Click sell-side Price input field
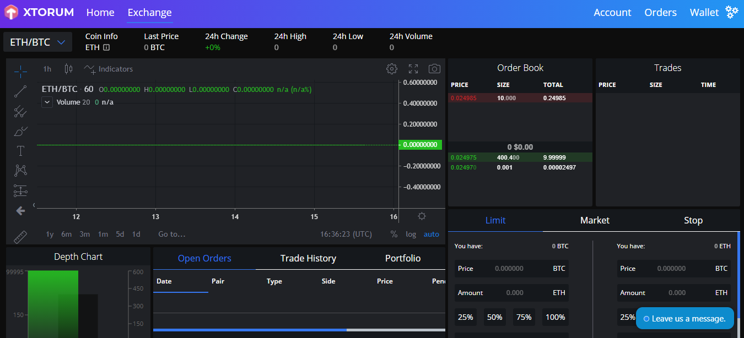Viewport: 744px width, 338px height. [x=673, y=269]
